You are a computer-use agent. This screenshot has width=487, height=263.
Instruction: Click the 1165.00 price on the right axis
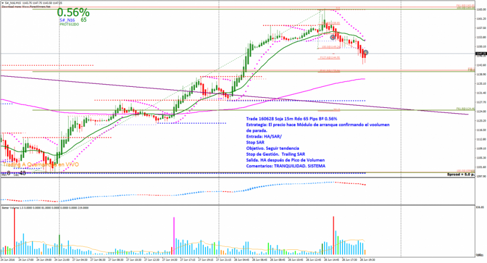tap(480, 9)
